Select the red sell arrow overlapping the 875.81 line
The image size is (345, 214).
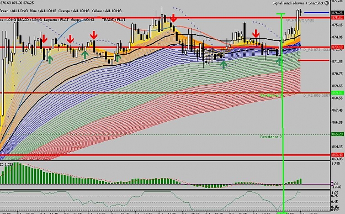[x=173, y=18]
